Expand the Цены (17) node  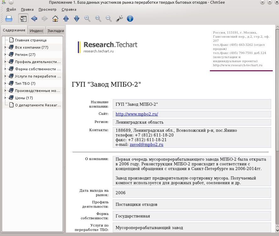[5, 98]
